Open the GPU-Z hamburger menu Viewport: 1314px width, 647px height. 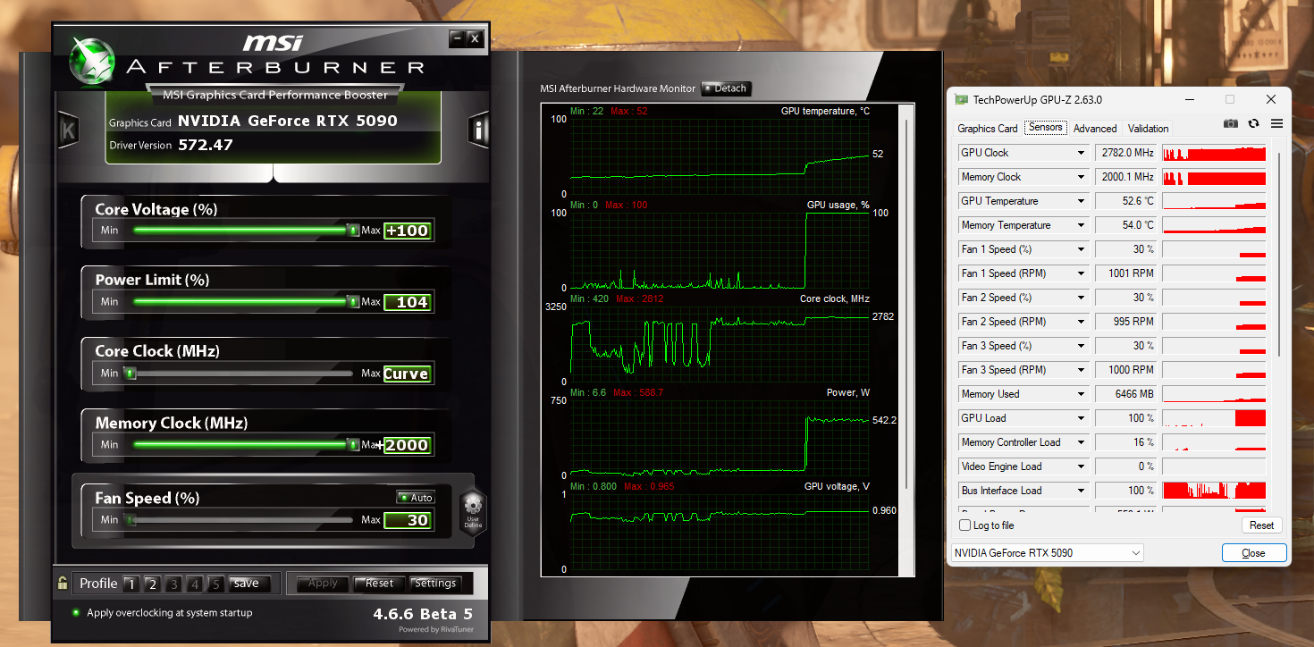click(1276, 123)
